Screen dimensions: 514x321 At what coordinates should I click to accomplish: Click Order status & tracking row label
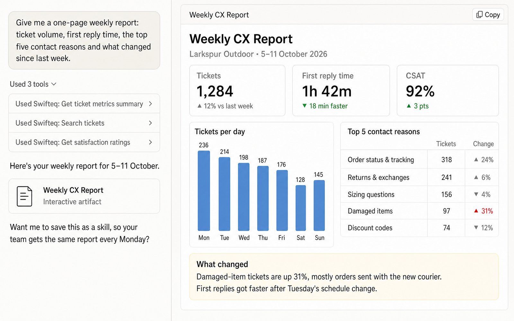click(381, 160)
